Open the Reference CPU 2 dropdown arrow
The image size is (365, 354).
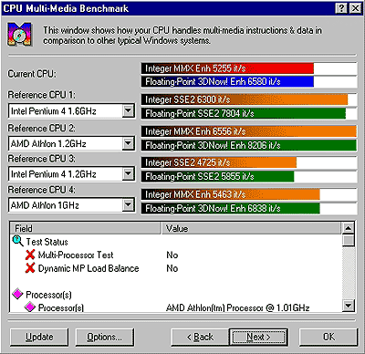pyautogui.click(x=129, y=143)
